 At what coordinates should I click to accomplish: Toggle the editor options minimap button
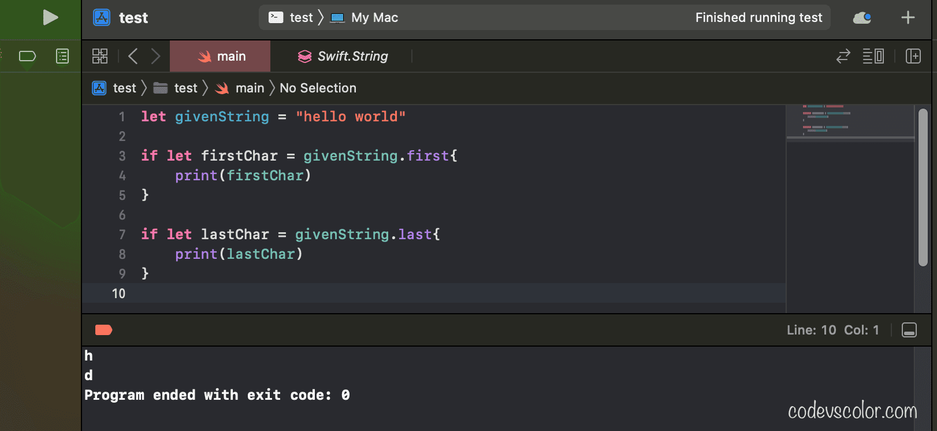click(873, 56)
